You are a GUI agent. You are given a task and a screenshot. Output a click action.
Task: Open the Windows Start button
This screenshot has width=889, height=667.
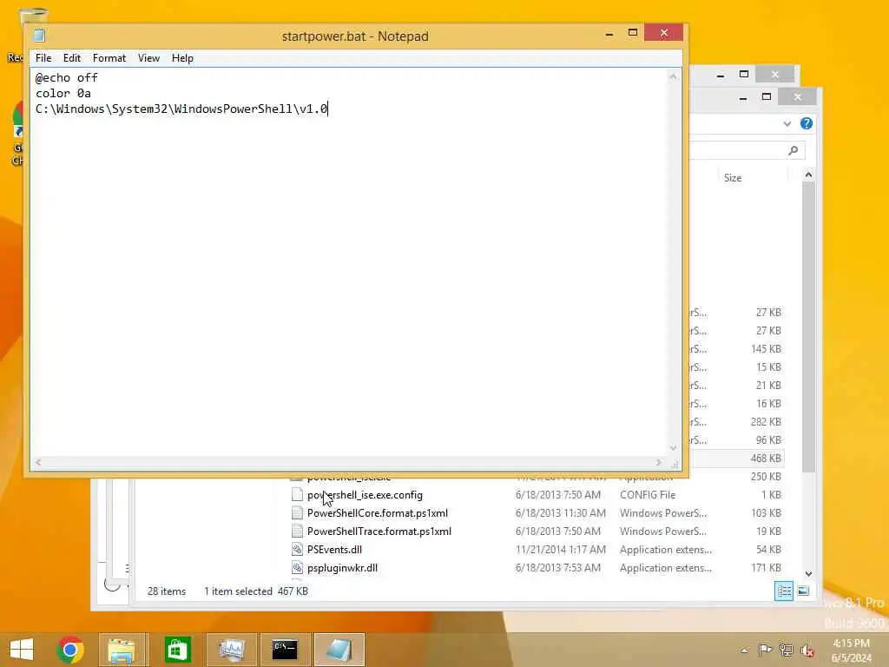click(22, 650)
